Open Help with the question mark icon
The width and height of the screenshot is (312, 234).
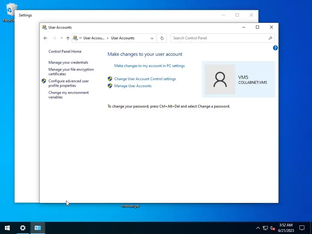coord(275,48)
